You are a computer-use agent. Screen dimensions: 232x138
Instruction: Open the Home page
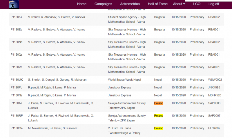coord(82,4)
